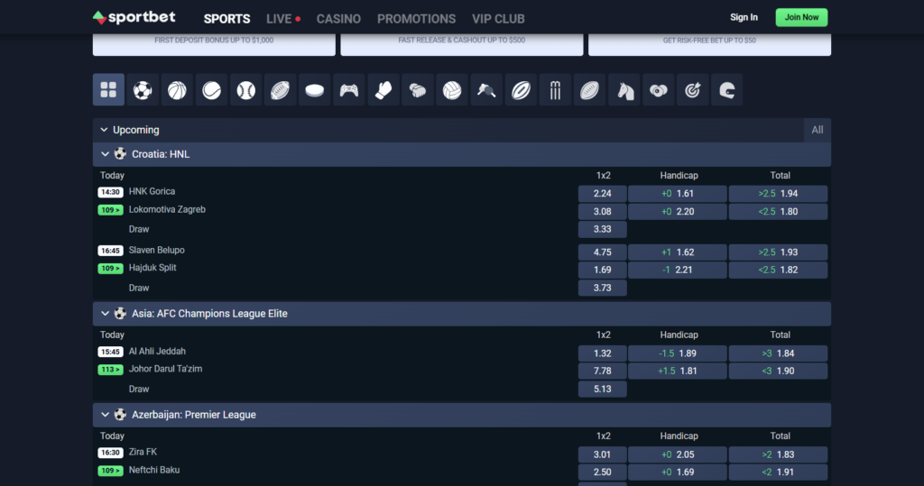Select Slaven Belupo handicap +1 1.62

coord(677,252)
